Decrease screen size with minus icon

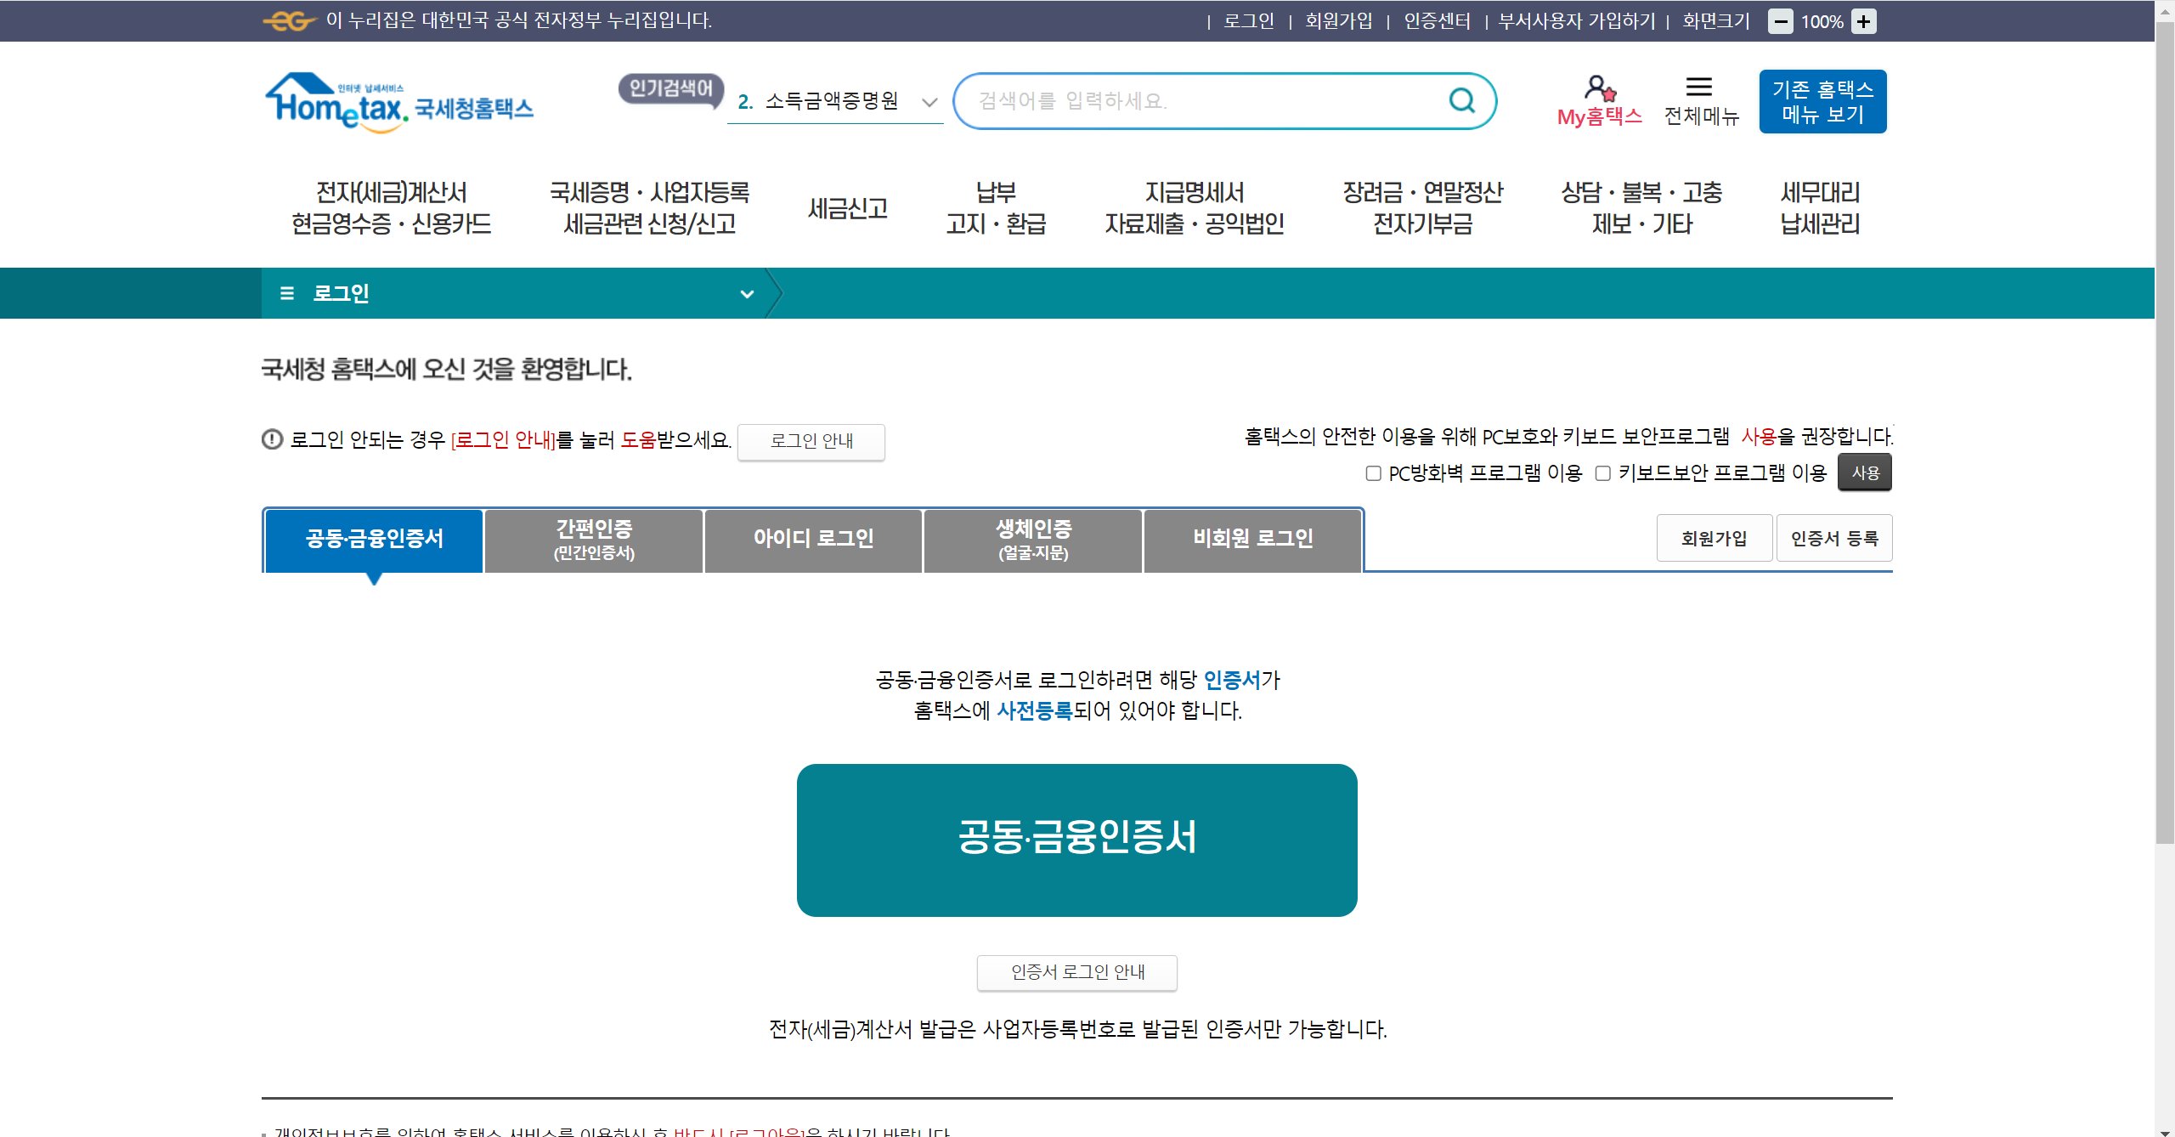pos(1780,21)
